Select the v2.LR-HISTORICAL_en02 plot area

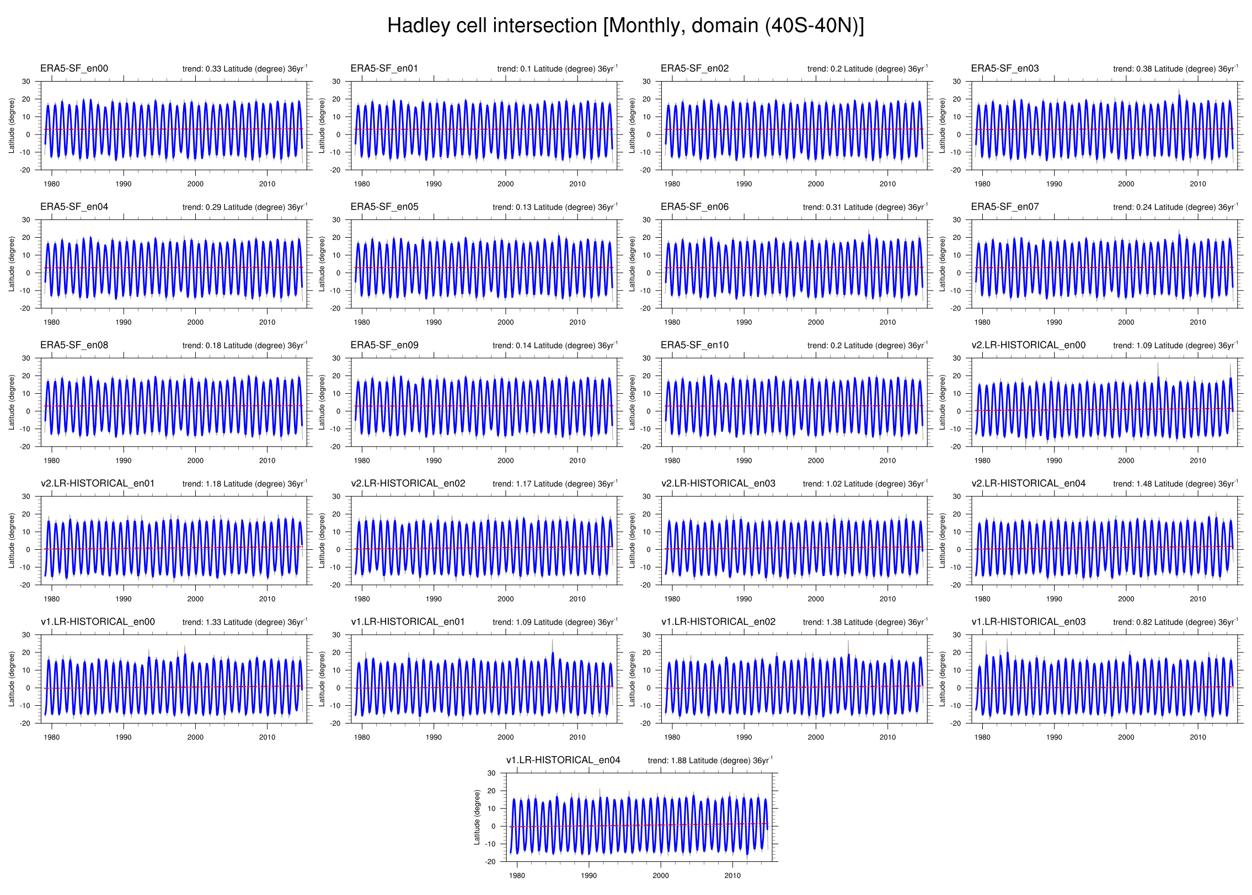484,541
